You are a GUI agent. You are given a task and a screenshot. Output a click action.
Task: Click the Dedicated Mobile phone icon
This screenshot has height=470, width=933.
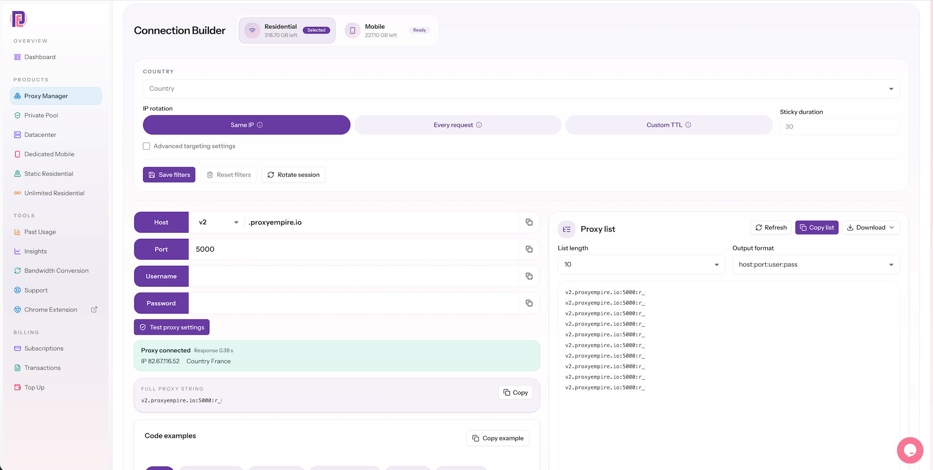tap(18, 154)
